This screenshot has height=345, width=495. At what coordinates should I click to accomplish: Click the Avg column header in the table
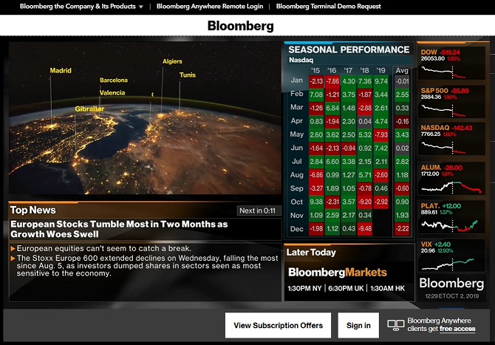(402, 71)
